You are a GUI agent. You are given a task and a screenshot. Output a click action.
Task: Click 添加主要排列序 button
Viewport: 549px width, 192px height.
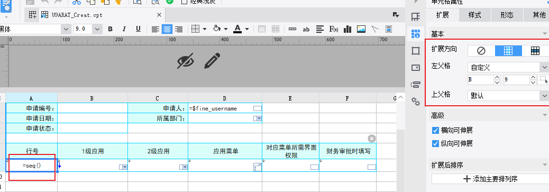point(490,179)
